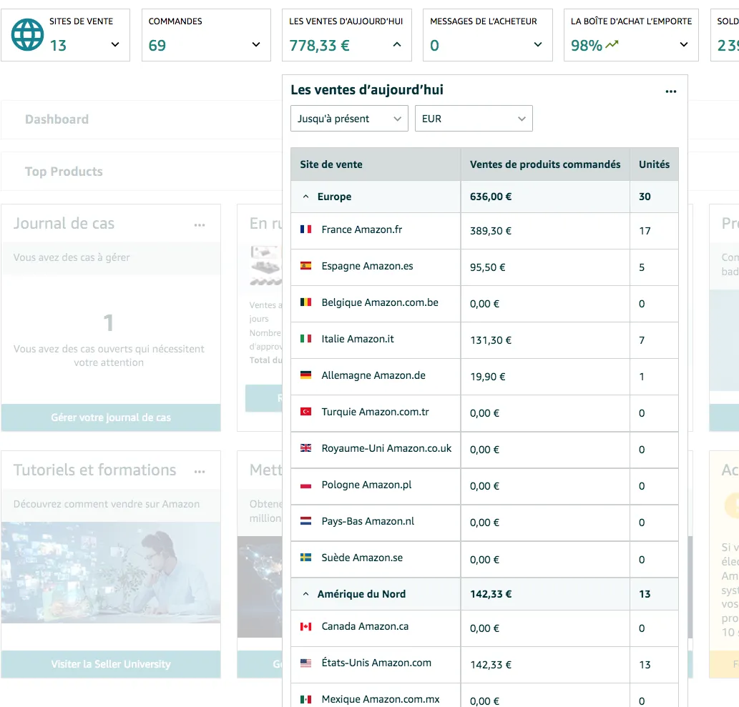739x707 pixels.
Task: Click the green trend arrow next to 98%
Action: pyautogui.click(x=612, y=45)
